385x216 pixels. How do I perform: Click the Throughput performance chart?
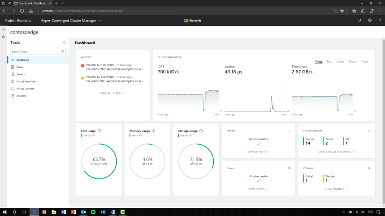[x=322, y=97]
